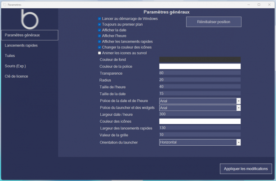Open Police de la date et de l'heure dropdown
Screen dimensions: 276x181
coord(238,101)
